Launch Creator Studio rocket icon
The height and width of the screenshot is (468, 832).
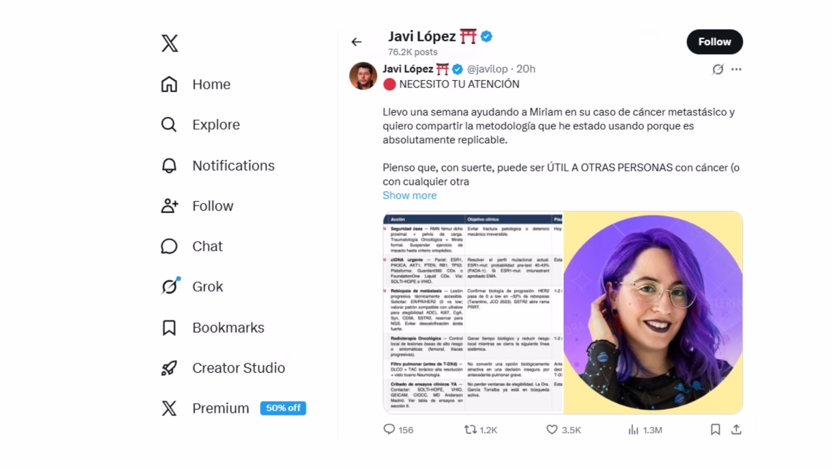pyautogui.click(x=169, y=368)
